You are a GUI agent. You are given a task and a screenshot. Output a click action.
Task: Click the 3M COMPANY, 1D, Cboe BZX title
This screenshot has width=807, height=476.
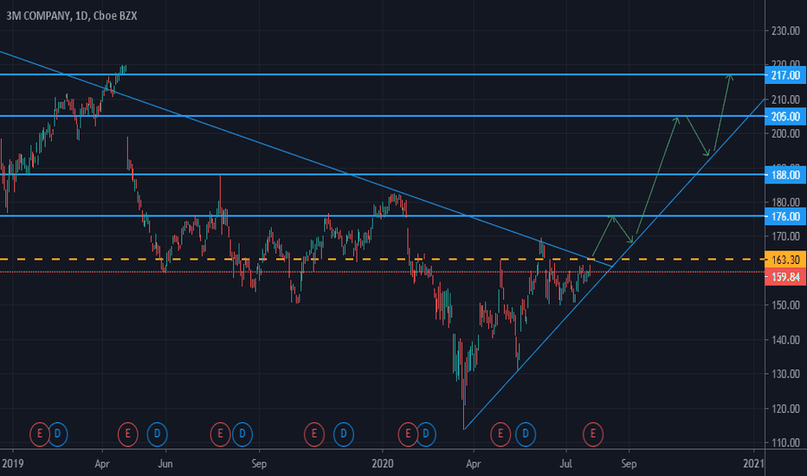72,16
